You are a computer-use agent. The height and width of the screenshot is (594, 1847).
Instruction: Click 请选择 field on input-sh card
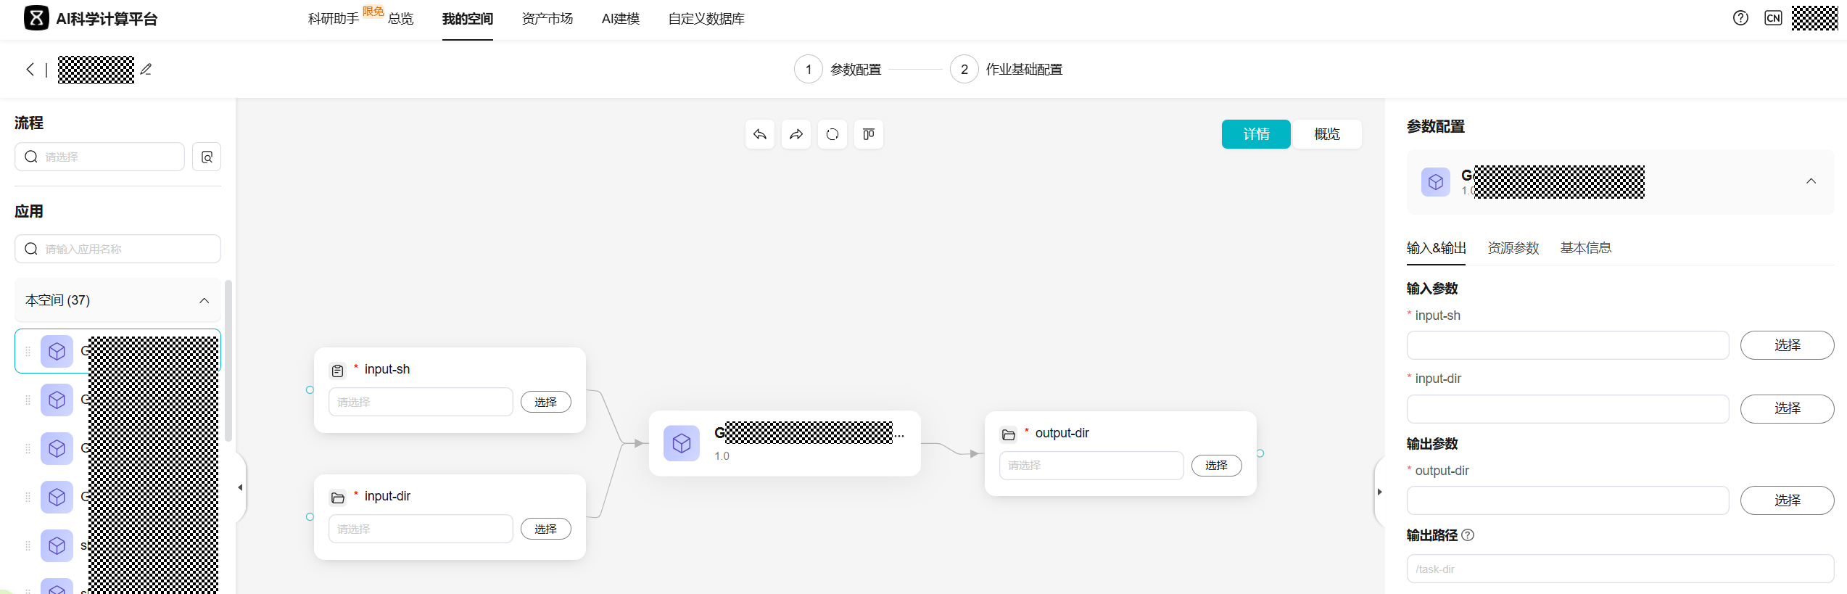(421, 402)
